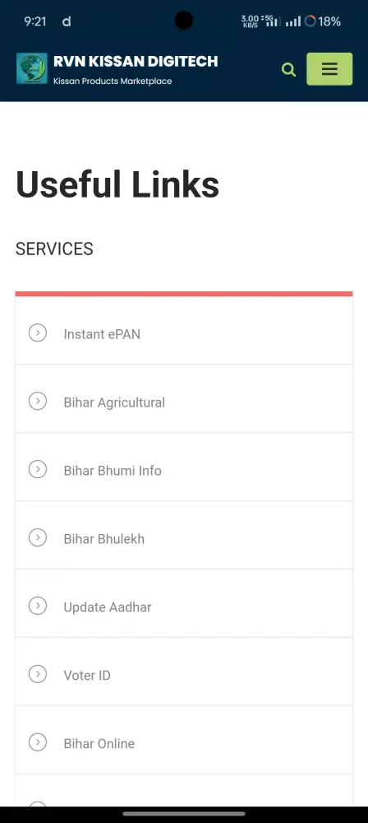The height and width of the screenshot is (823, 368).
Task: Open the Bihar Agricultural link
Action: [x=114, y=402]
